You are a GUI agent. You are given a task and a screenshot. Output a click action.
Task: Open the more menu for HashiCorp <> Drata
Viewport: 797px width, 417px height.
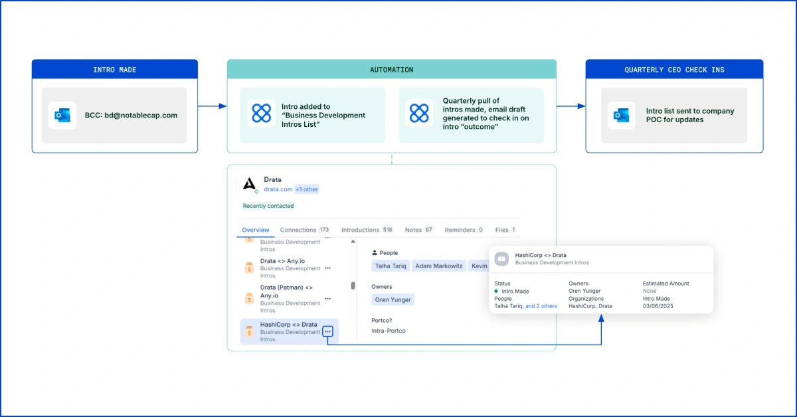327,331
